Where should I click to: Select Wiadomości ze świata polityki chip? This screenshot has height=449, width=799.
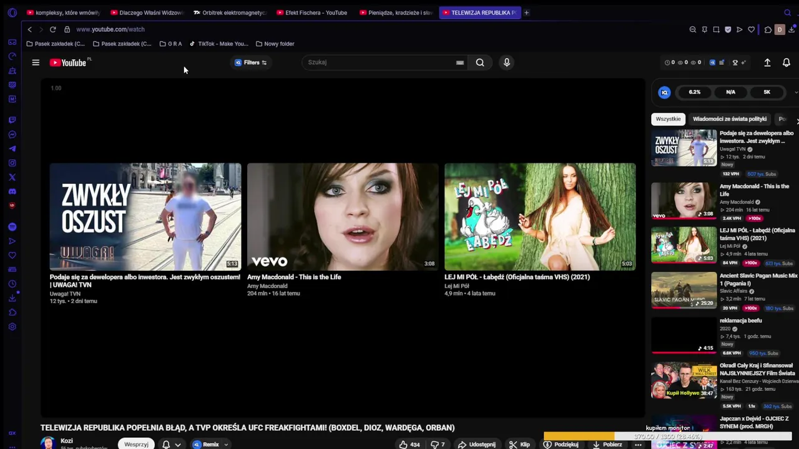(x=730, y=119)
